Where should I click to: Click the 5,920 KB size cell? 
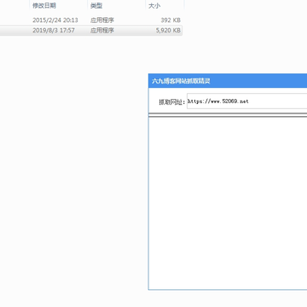[x=168, y=31]
